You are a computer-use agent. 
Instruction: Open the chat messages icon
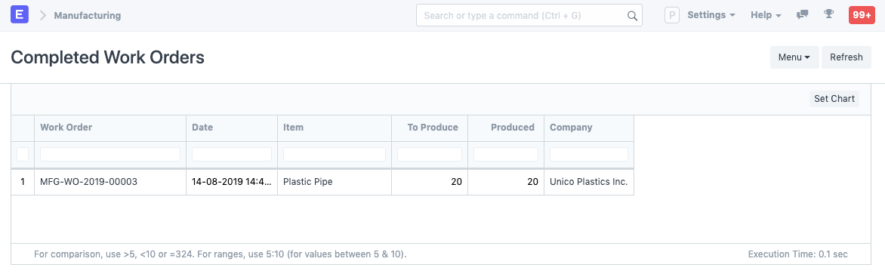(802, 15)
